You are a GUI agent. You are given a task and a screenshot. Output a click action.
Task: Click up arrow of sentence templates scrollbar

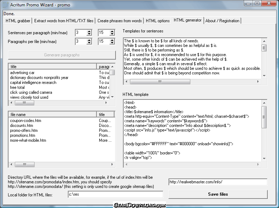point(264,41)
